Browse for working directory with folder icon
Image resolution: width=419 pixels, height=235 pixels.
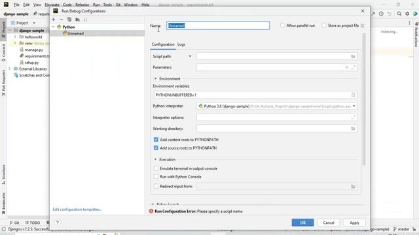[353, 129]
